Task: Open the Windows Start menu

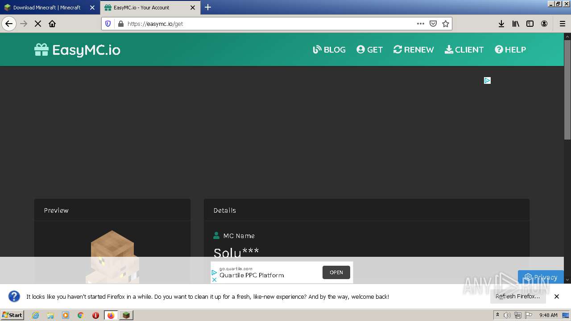Action: (x=12, y=315)
